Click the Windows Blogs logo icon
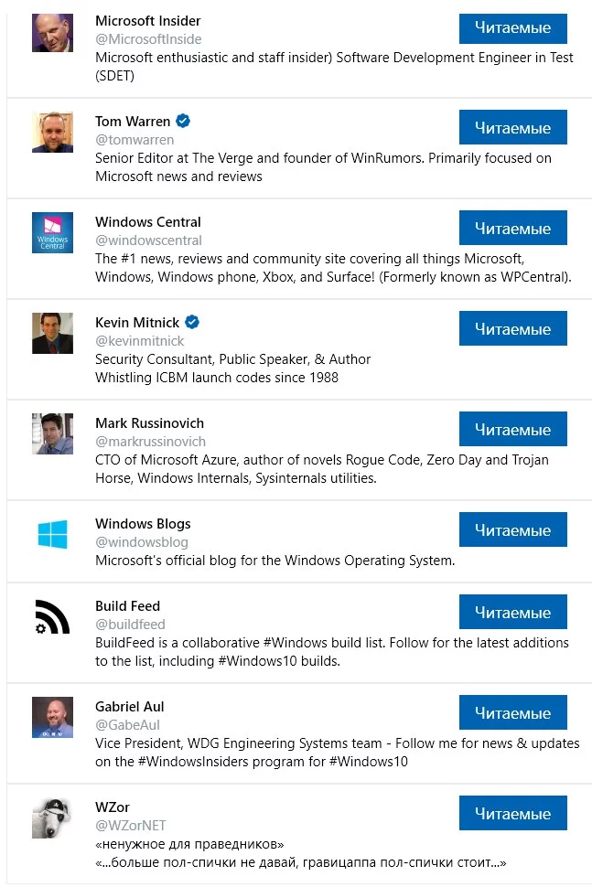Screen dimensions: 592x887 52,535
